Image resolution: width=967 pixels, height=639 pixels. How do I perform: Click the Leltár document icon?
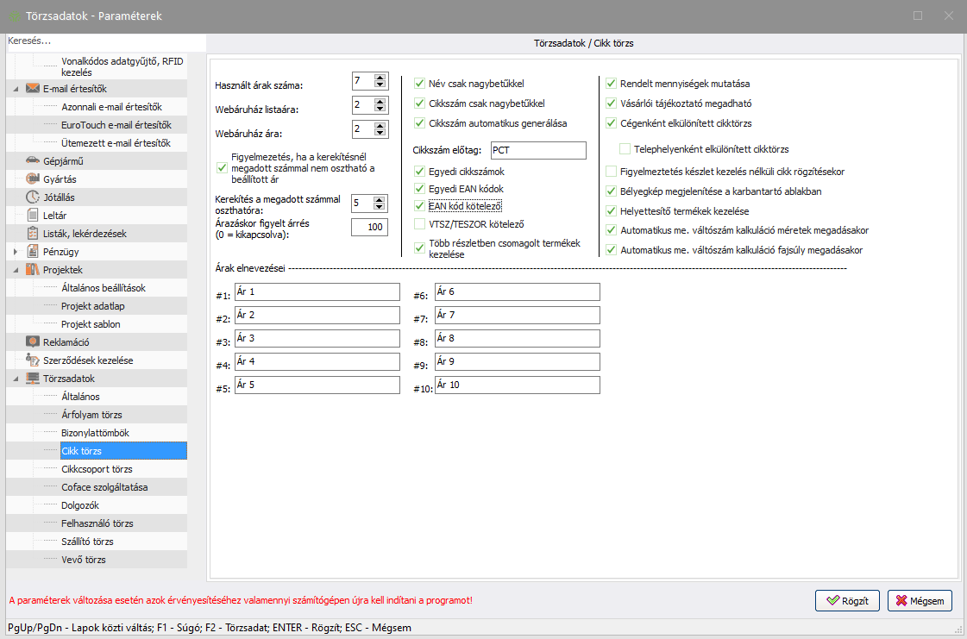coord(33,216)
